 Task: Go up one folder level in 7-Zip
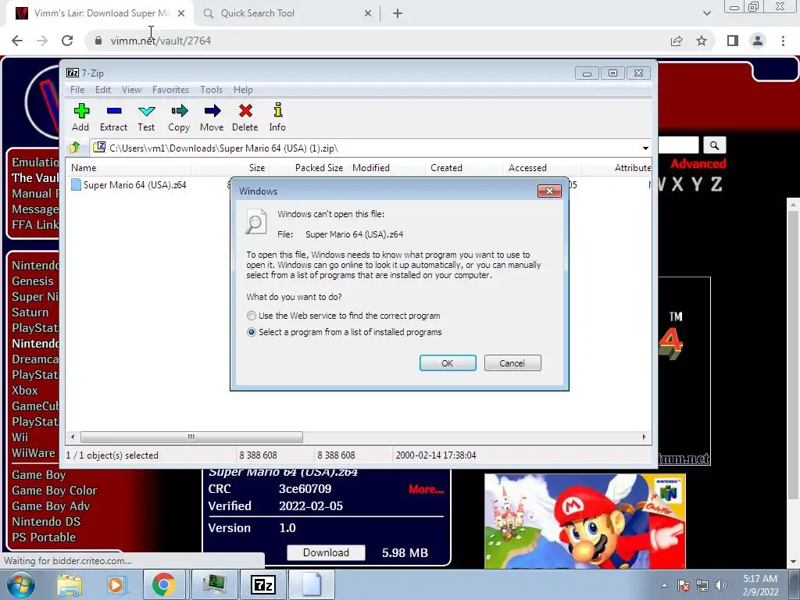[75, 148]
